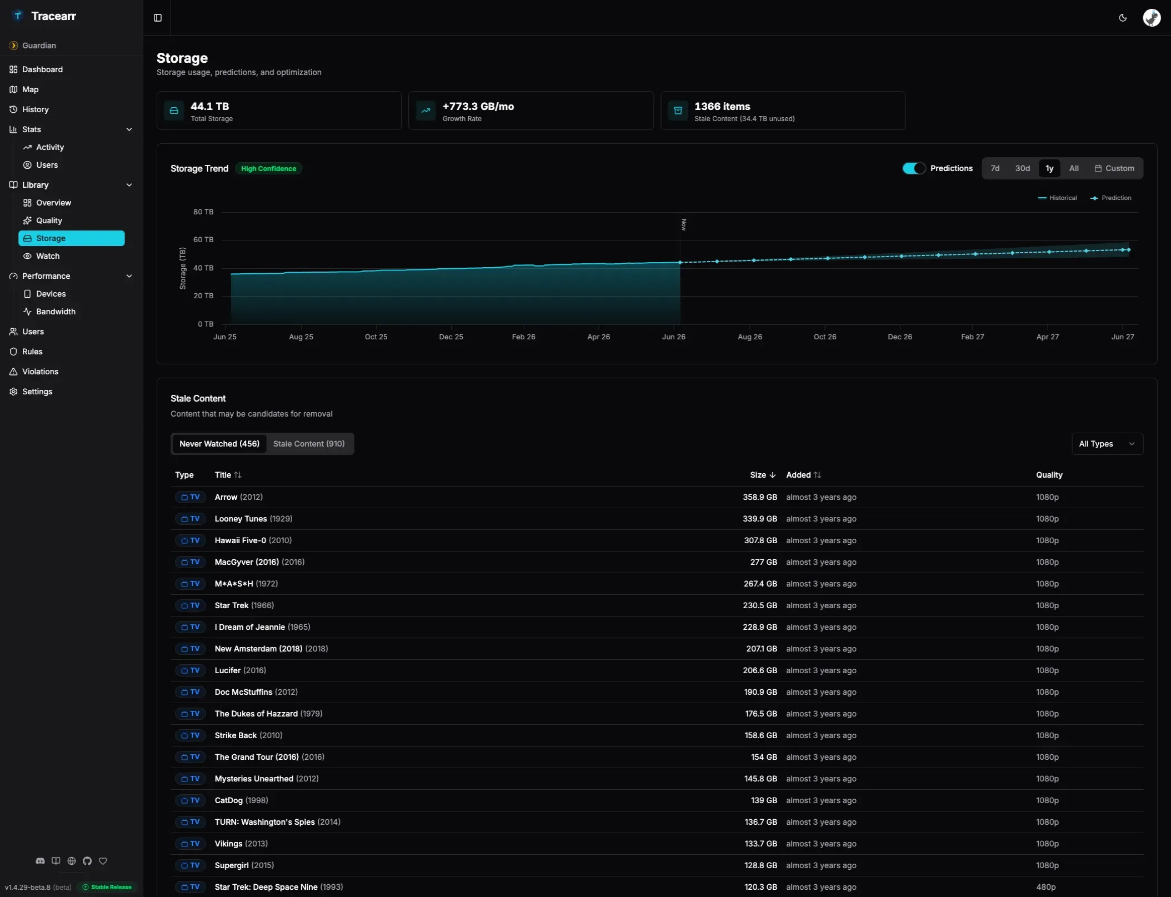Go to History page
The width and height of the screenshot is (1171, 897).
[x=71, y=109]
